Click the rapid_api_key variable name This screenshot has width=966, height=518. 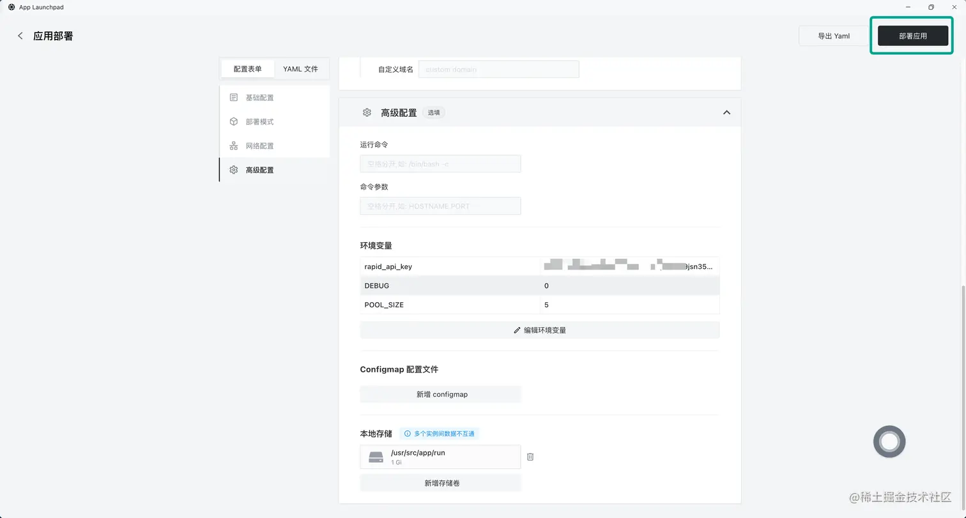pyautogui.click(x=388, y=266)
